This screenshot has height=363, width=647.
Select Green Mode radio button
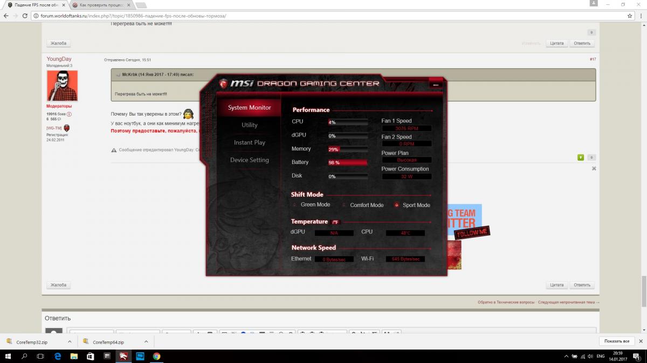[x=294, y=205]
